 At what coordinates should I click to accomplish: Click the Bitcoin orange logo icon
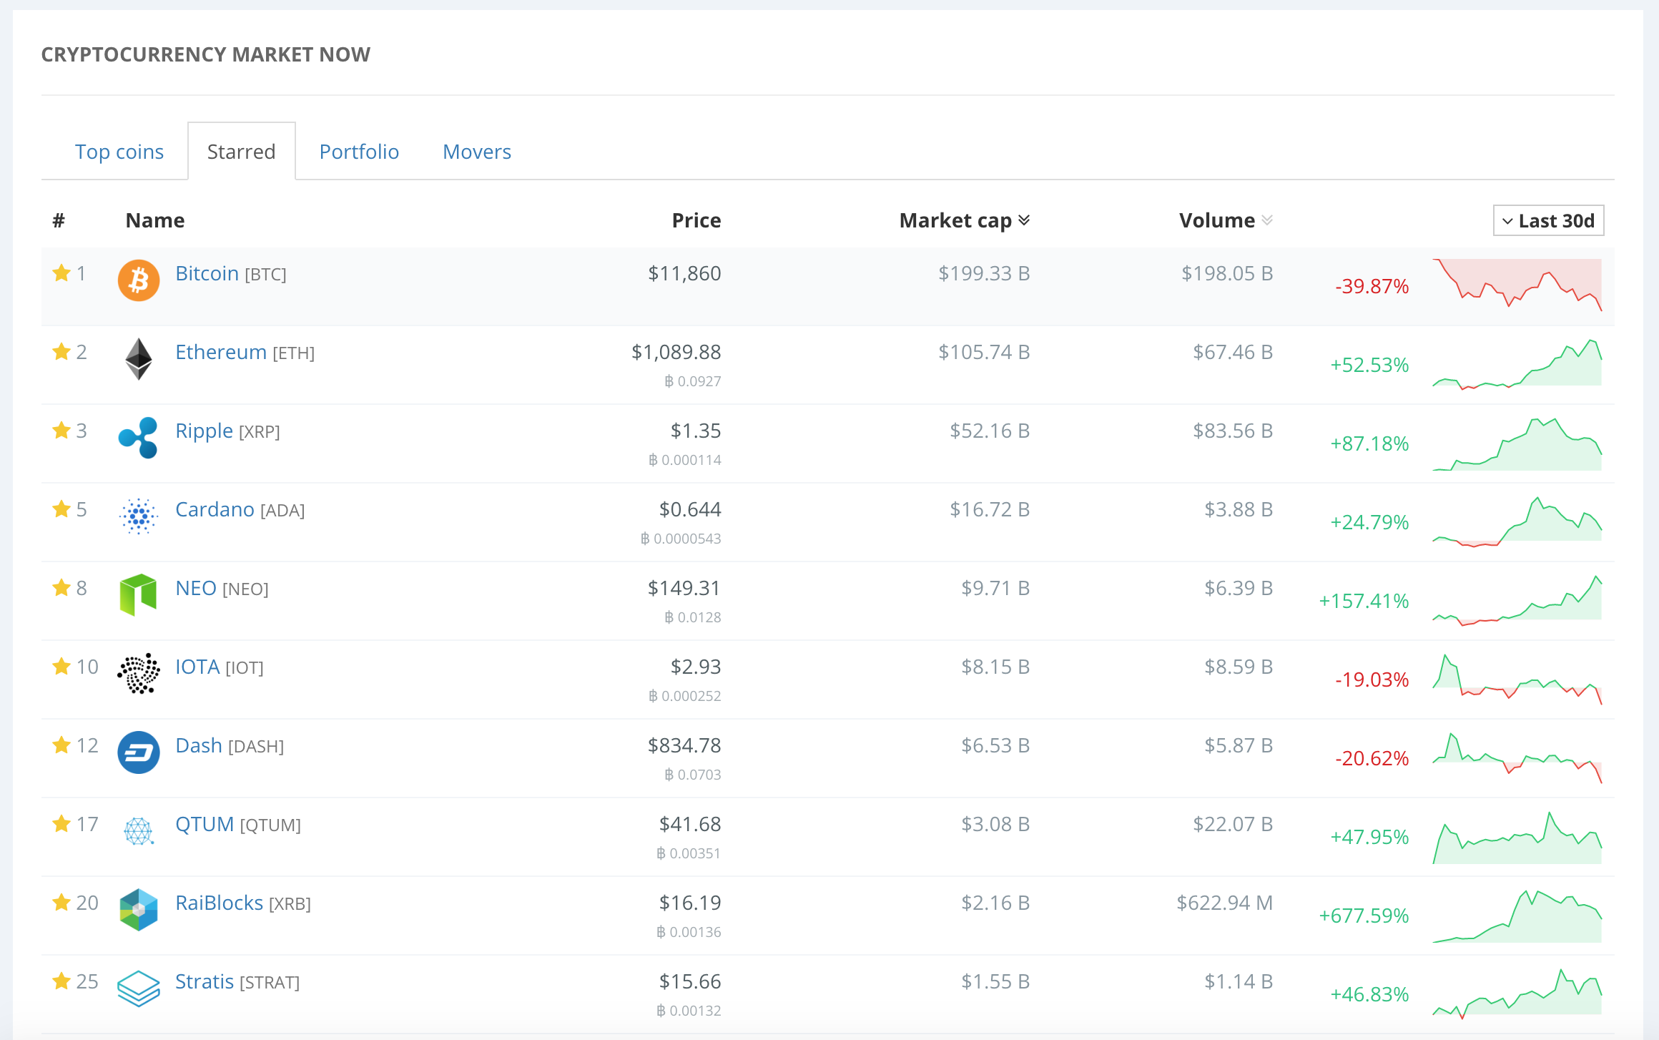[138, 280]
